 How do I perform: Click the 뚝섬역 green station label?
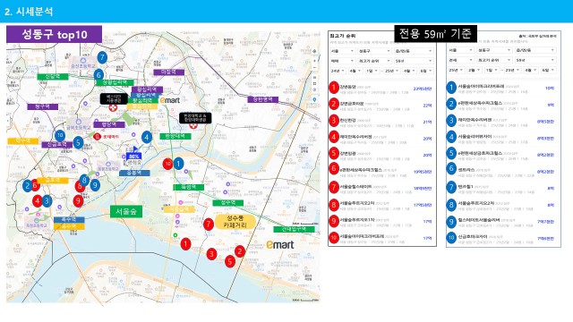click(189, 187)
